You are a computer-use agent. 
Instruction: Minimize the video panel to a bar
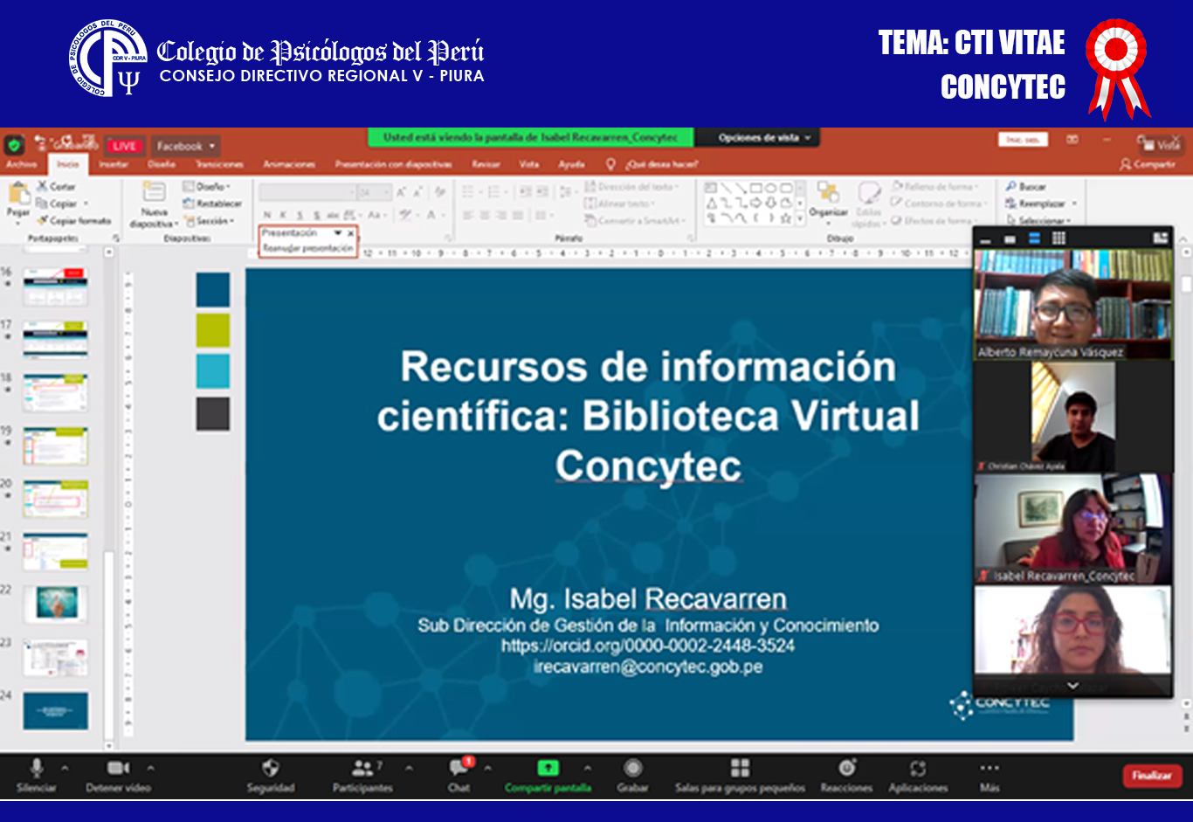tap(986, 238)
